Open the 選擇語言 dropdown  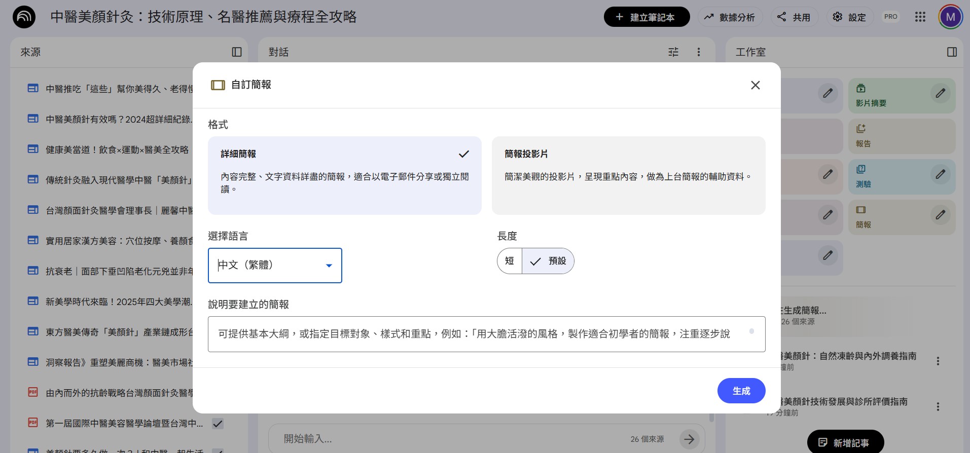(275, 266)
